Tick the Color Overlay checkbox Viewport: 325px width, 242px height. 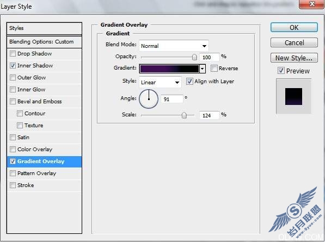[13, 150]
